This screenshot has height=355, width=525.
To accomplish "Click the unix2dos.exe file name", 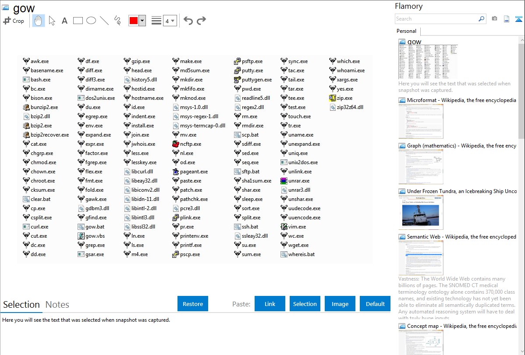I will pyautogui.click(x=303, y=162).
